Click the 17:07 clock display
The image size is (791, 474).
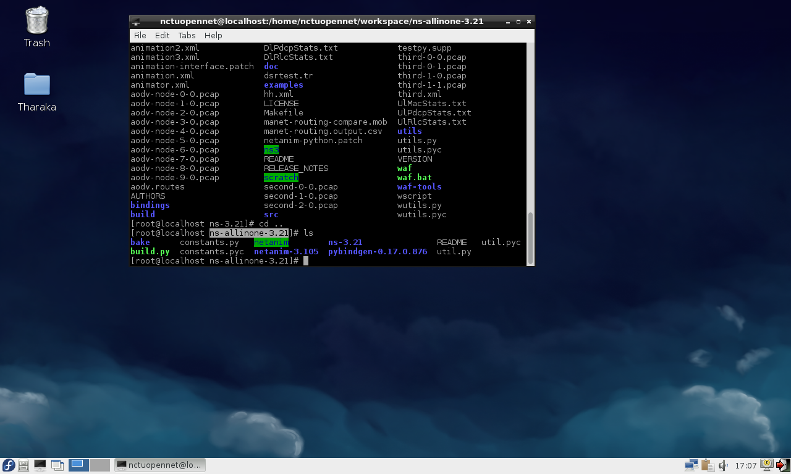click(x=746, y=465)
